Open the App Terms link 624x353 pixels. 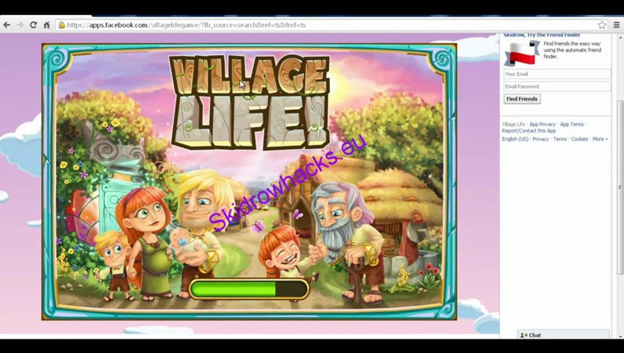click(x=572, y=125)
